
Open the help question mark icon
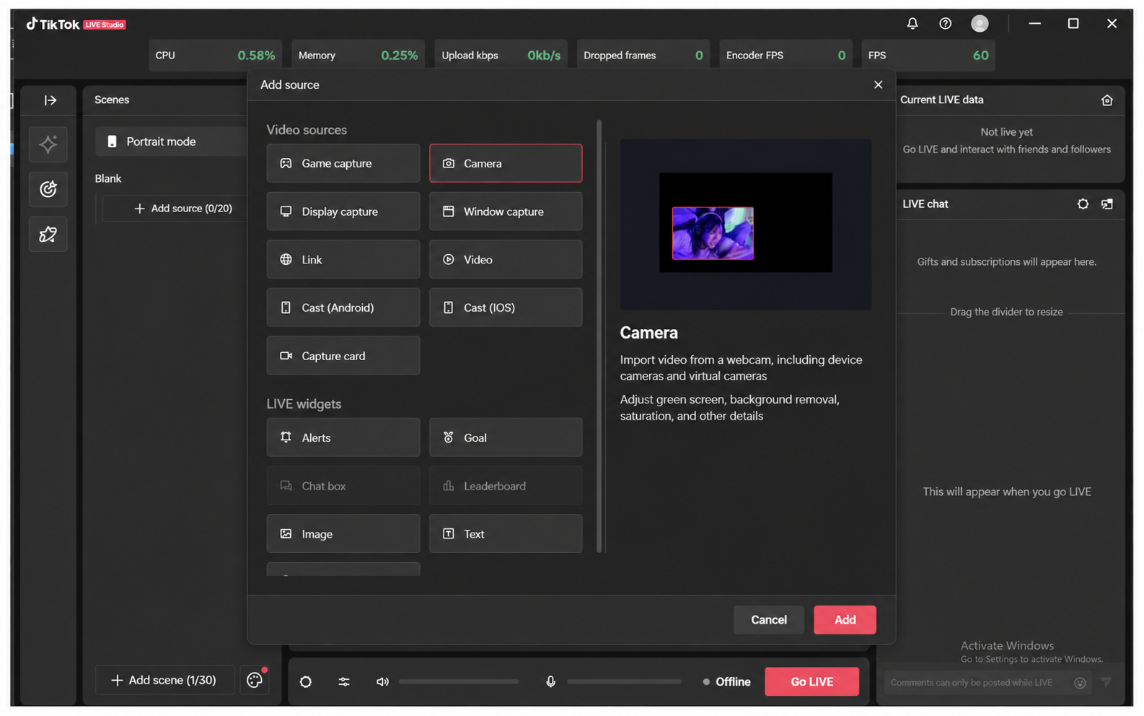[x=945, y=24]
